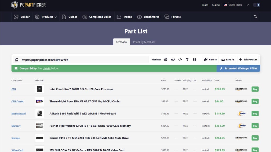Click Amazon logo in CPU Cooler row
Screen dimensions: 271x152
tap(241, 101)
